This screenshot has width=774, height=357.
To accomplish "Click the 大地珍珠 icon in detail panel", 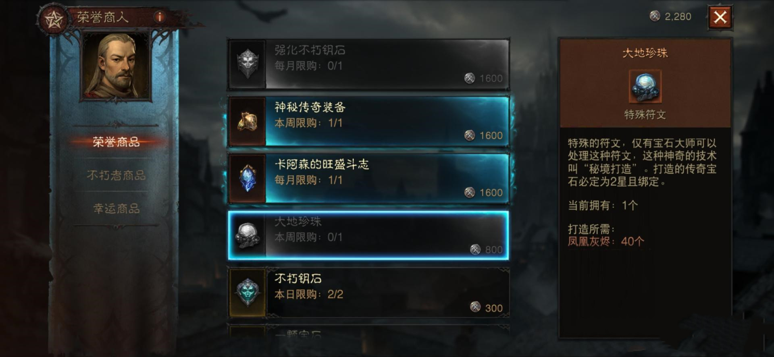I will point(645,86).
